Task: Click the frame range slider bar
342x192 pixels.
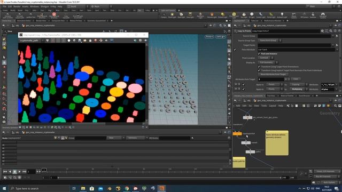Action: (x=169, y=178)
